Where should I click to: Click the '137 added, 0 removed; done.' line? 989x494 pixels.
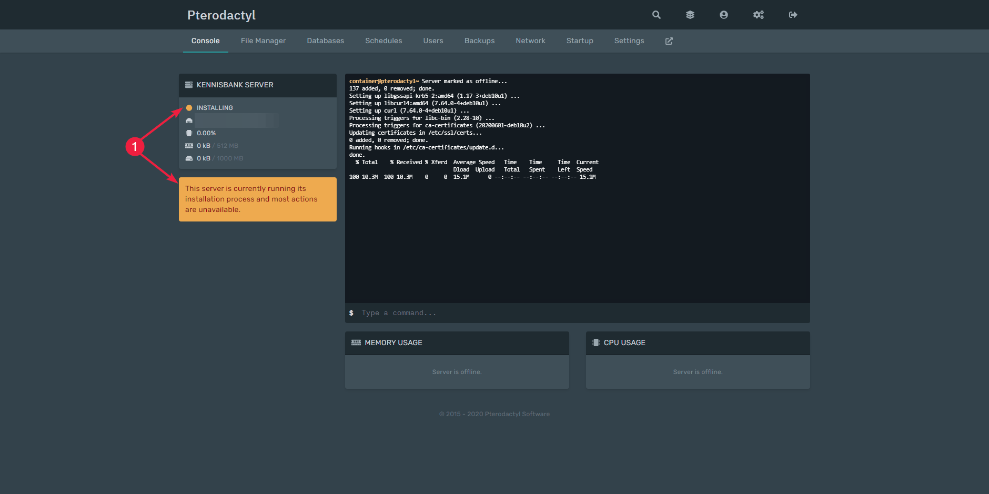392,88
